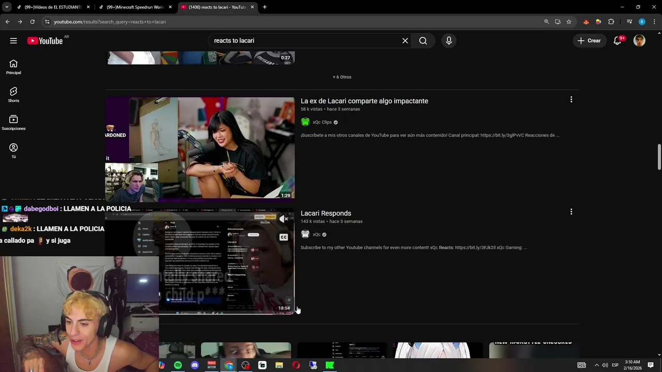This screenshot has width=662, height=372.
Task: Open the YouTube hamburger guide menu
Action: pyautogui.click(x=13, y=41)
